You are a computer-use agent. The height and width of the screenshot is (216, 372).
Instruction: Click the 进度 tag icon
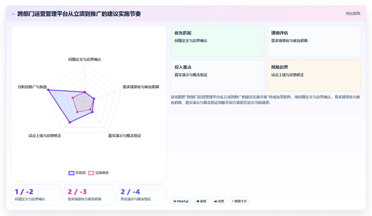(216, 201)
